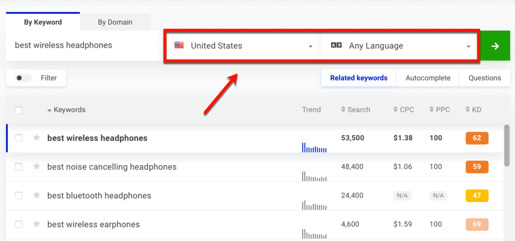The height and width of the screenshot is (241, 515).
Task: Check the 'best bluetooth headphones' row checkbox
Action: 19,196
